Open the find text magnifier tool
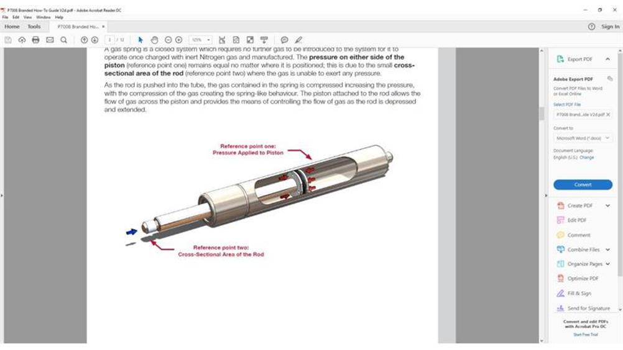Image resolution: width=623 pixels, height=350 pixels. point(63,40)
